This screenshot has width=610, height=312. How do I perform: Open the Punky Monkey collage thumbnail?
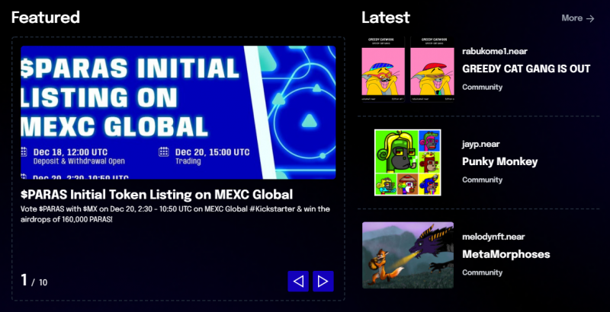[408, 163]
